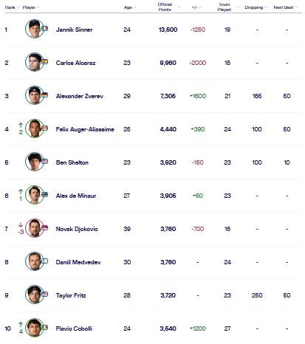
Task: Sort table by Rank column
Action: [10, 7]
